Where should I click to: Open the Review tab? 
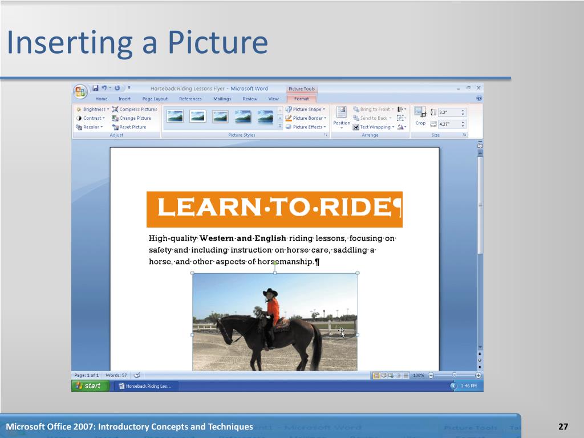pyautogui.click(x=250, y=99)
